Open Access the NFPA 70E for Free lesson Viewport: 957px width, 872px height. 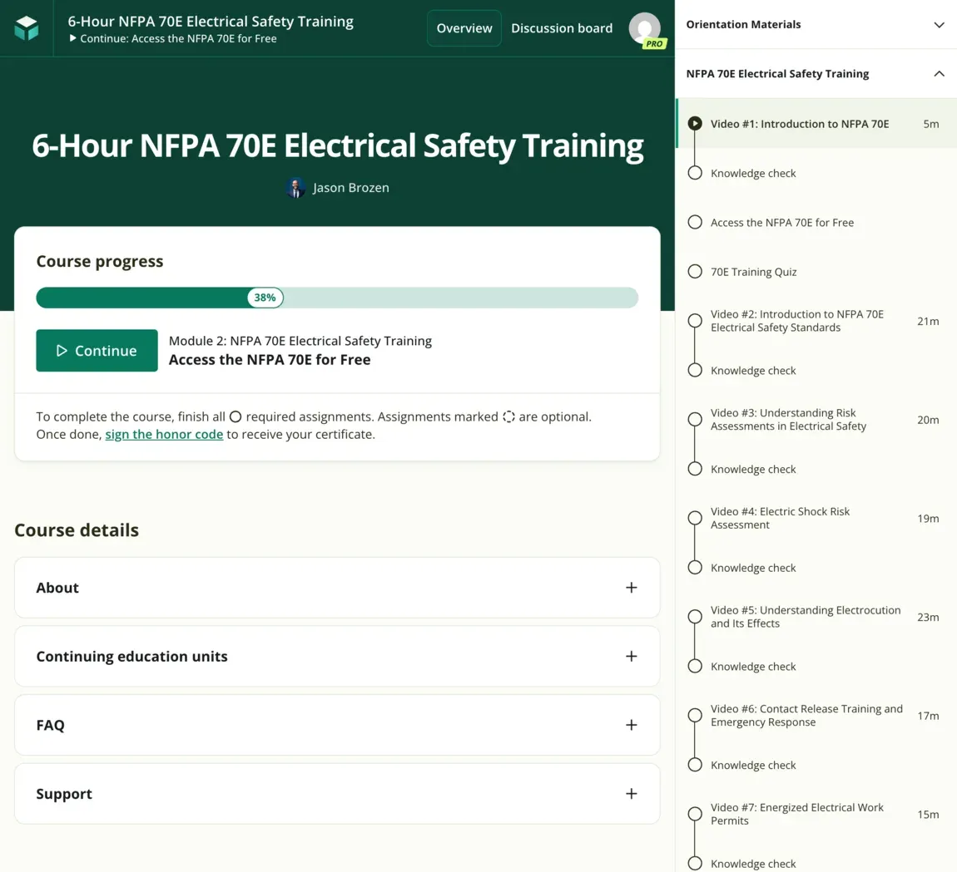[x=816, y=223]
